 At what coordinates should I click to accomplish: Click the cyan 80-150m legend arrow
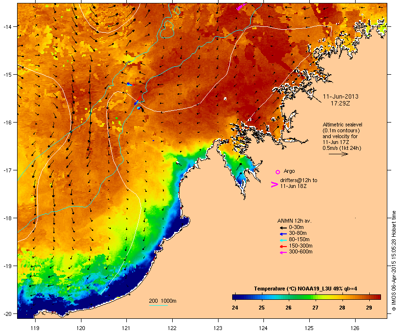pyautogui.click(x=283, y=240)
